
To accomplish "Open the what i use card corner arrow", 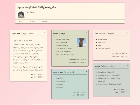I will (x=86, y=72).
